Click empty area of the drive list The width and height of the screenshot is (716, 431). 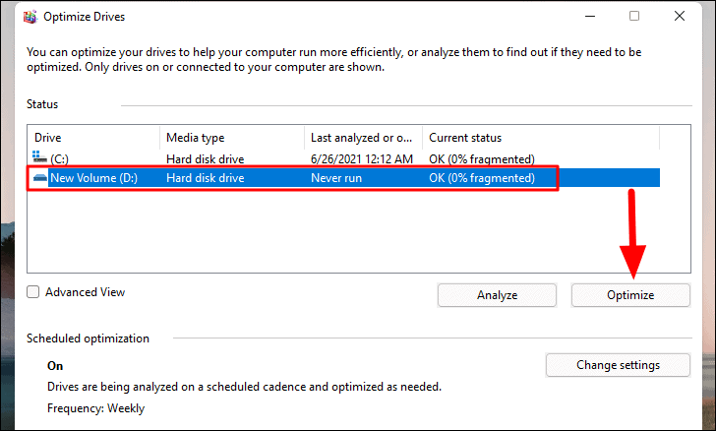(358, 231)
